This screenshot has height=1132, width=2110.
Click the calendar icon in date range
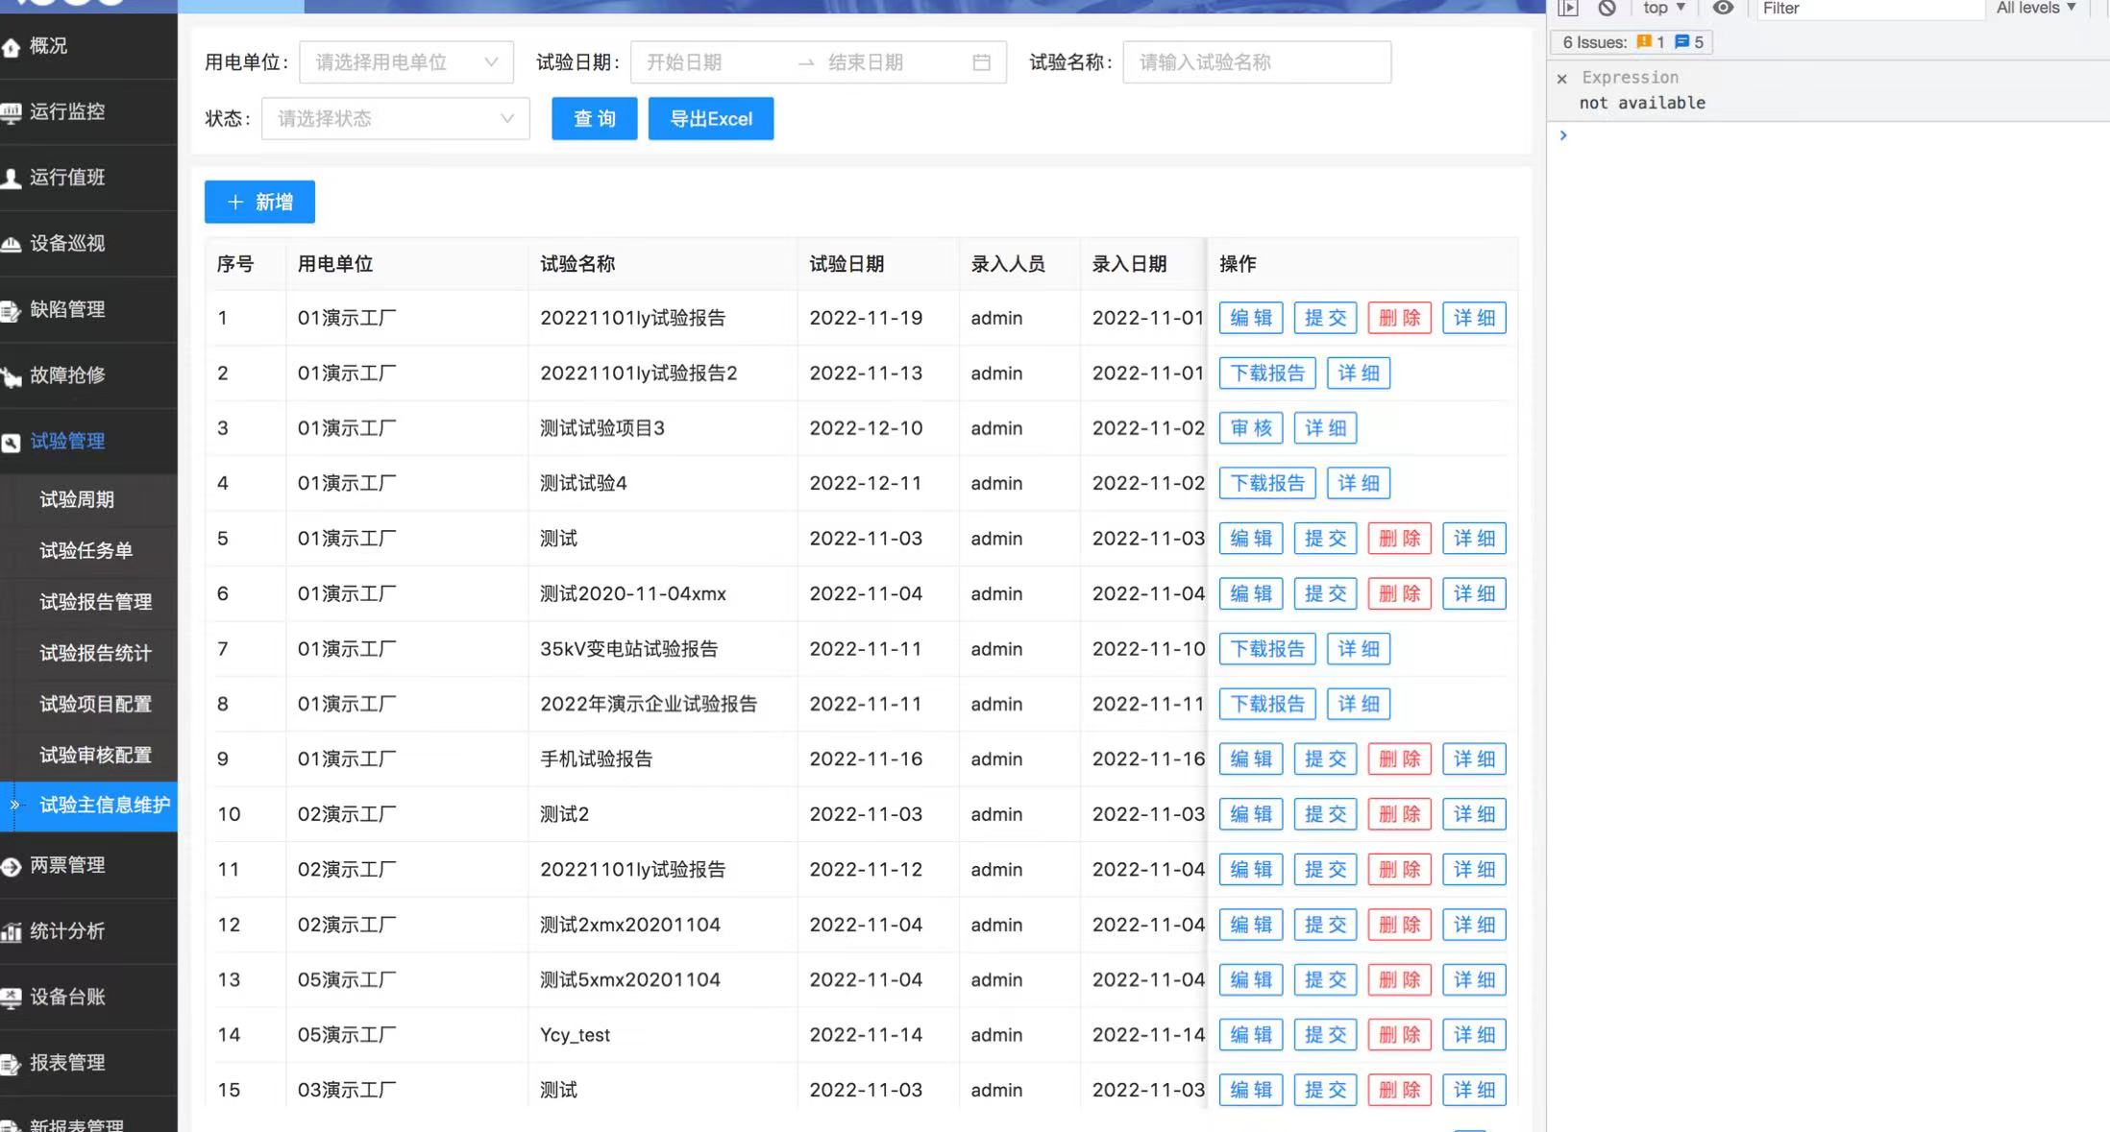[981, 62]
